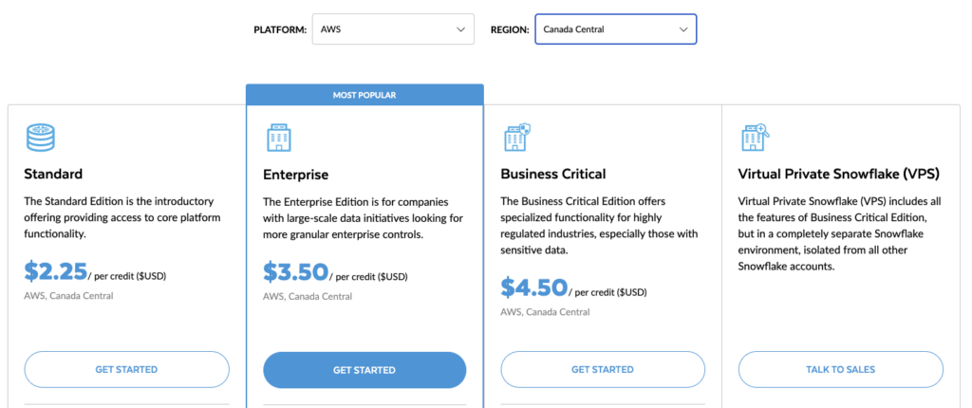This screenshot has height=408, width=972.
Task: Click the Standard plan heading
Action: 53,174
